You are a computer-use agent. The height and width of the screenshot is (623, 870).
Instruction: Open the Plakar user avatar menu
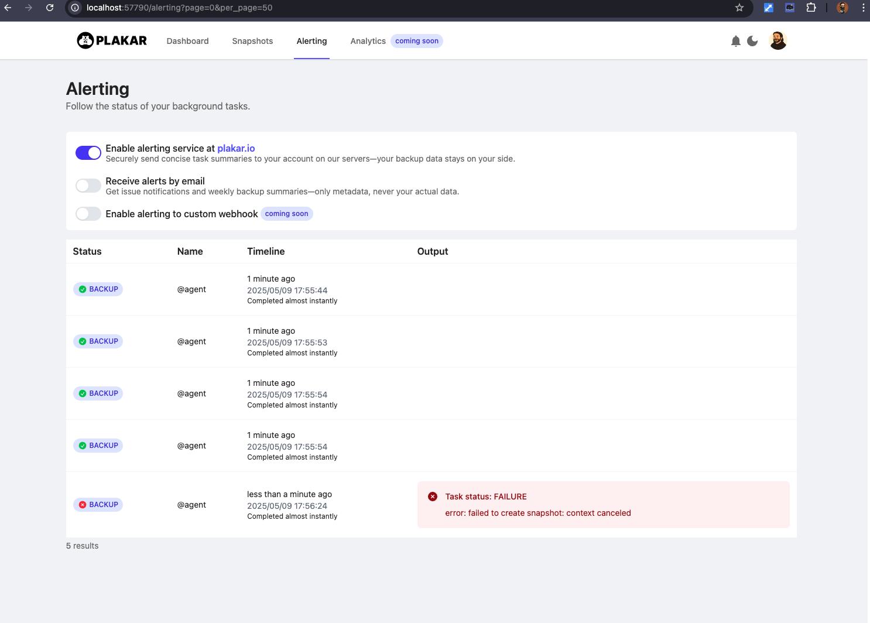click(x=777, y=41)
